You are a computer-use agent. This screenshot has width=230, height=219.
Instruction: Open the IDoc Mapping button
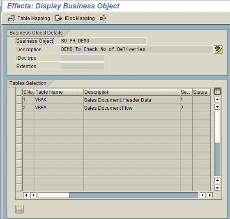click(76, 18)
